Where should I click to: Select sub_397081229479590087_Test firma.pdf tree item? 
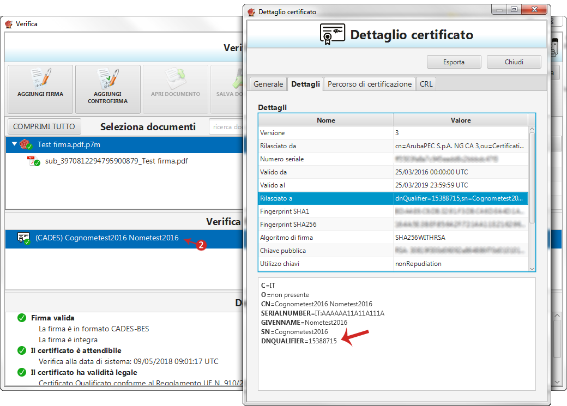point(117,161)
